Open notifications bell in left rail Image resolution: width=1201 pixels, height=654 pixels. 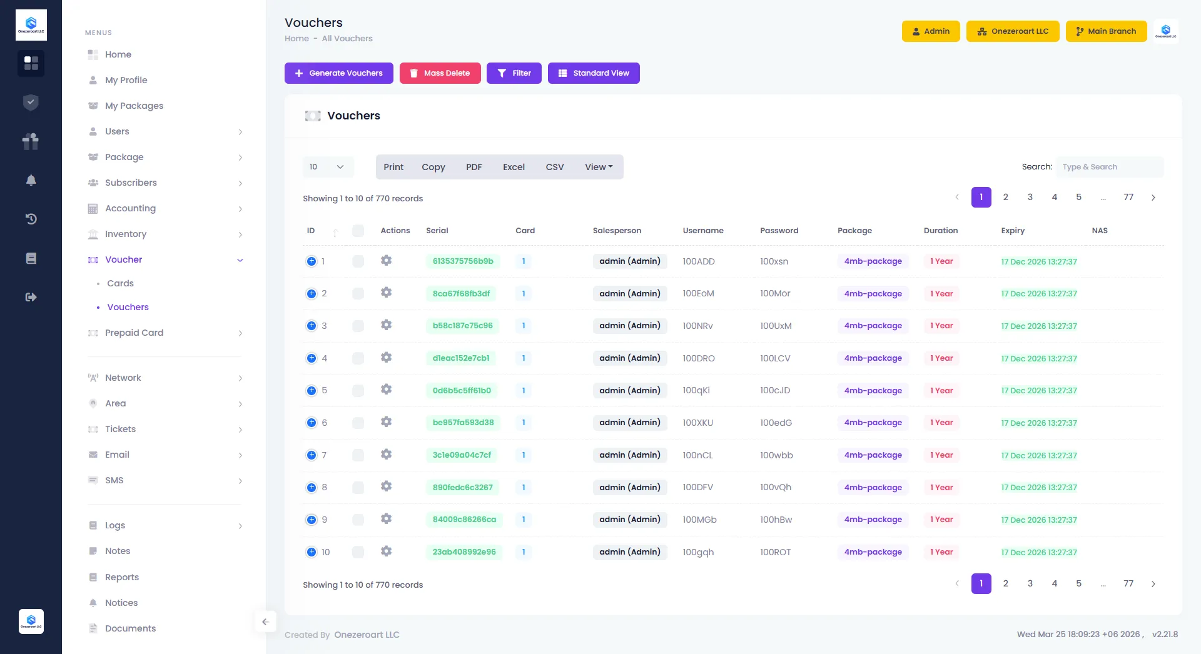pyautogui.click(x=31, y=180)
